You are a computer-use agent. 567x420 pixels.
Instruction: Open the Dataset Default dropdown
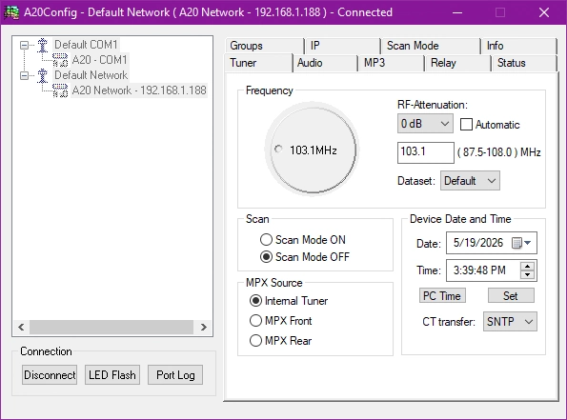click(470, 181)
